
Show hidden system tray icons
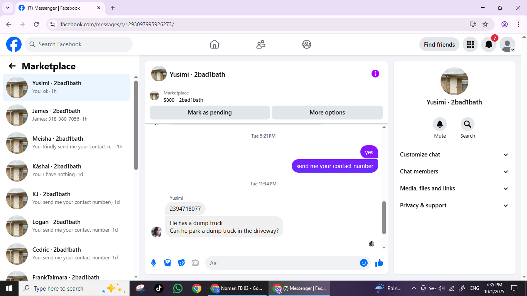[x=414, y=288]
